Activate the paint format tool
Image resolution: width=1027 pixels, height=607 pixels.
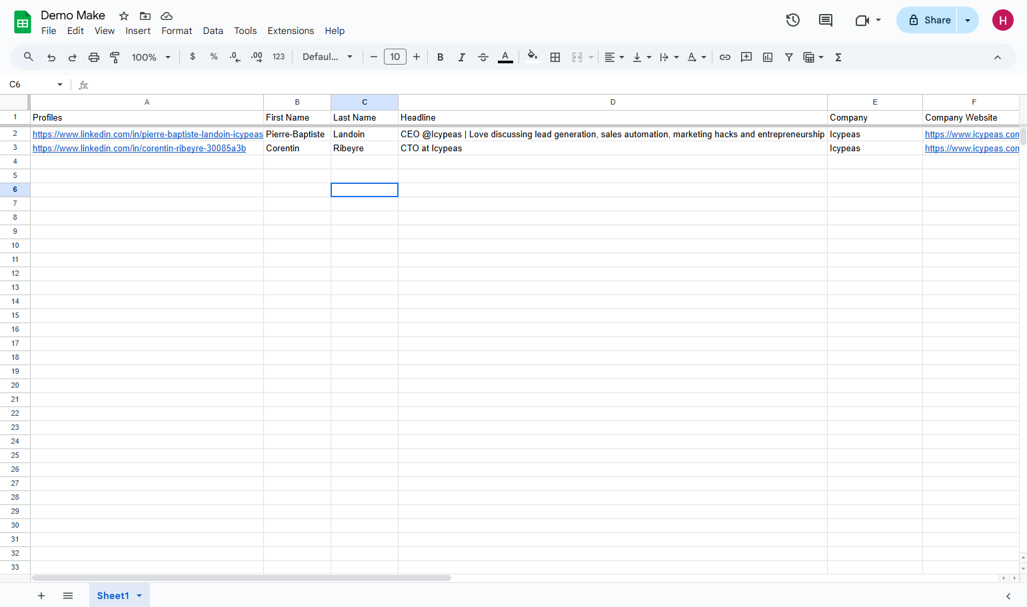tap(115, 57)
